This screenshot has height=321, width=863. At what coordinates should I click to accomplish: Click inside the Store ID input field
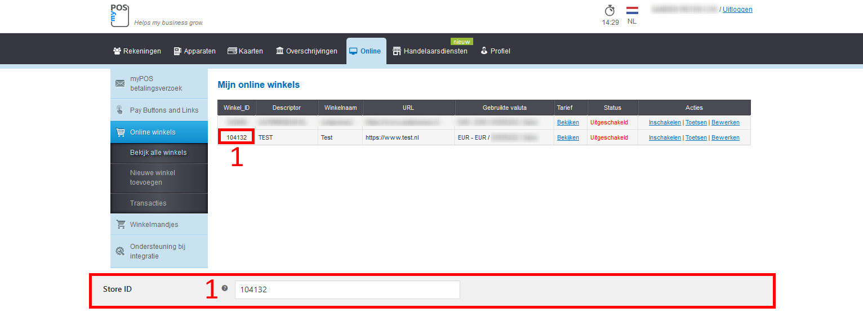point(347,290)
